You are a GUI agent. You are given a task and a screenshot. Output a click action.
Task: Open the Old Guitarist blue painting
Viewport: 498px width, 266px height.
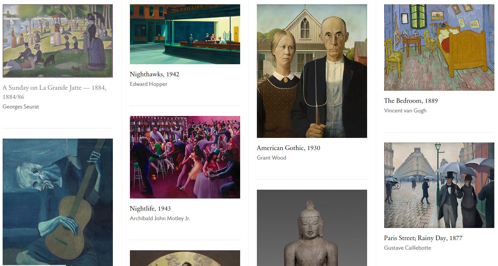pos(58,202)
